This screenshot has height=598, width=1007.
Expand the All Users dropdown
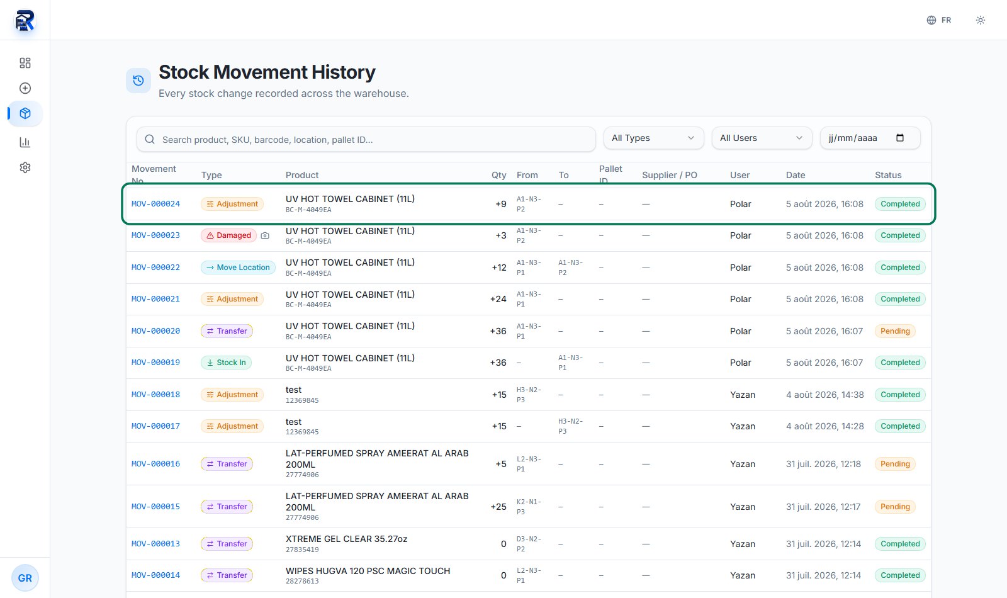[762, 138]
